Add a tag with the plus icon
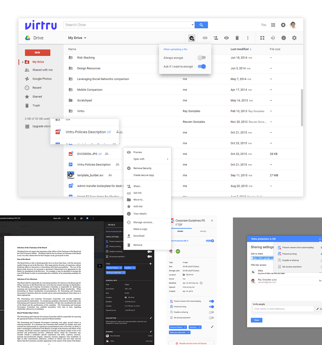322x345 pixels. [151, 264]
